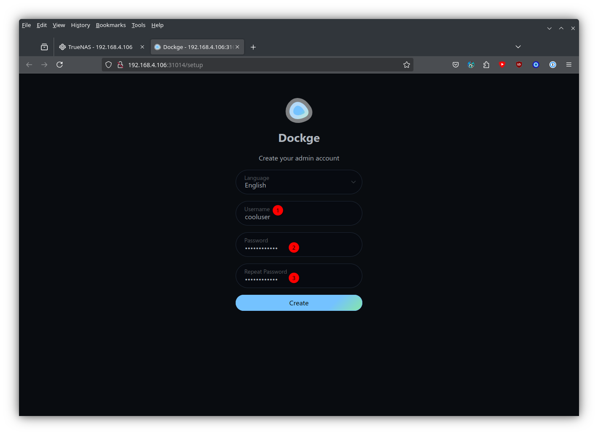Click the Firefox View icon

pos(44,47)
